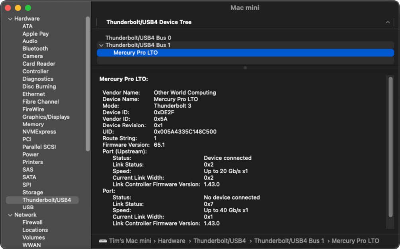Collapse the Hardware section in the sidebar
The height and width of the screenshot is (249, 400).
(10, 18)
